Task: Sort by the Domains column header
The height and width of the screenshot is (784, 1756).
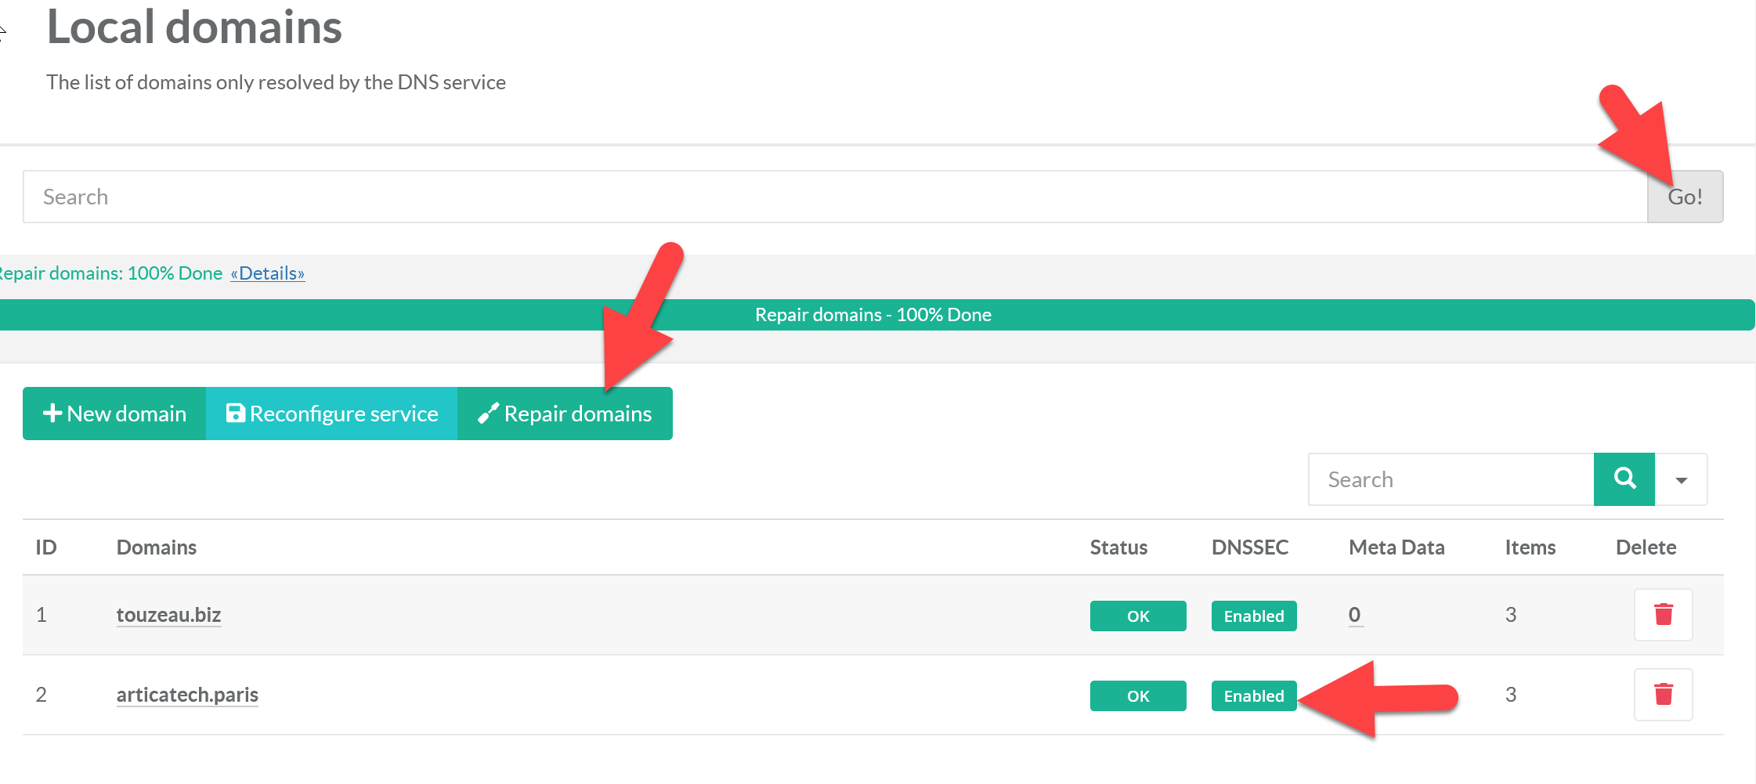Action: pyautogui.click(x=157, y=547)
